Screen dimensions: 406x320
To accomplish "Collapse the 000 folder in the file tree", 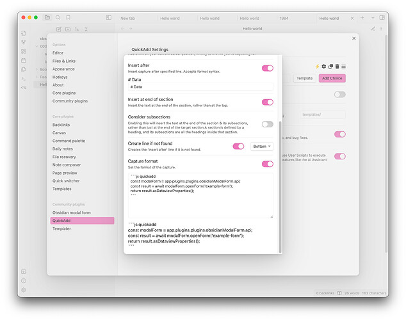I will tap(37, 46).
